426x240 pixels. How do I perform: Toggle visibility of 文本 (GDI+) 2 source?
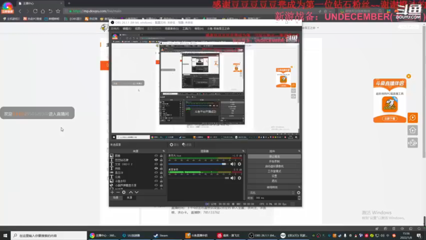coord(156,164)
